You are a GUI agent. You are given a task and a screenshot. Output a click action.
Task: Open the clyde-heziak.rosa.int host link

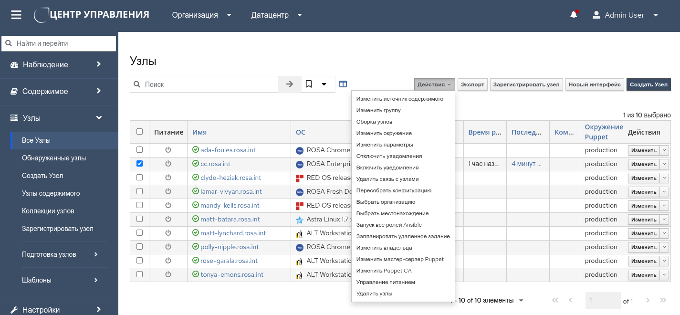pyautogui.click(x=230, y=178)
